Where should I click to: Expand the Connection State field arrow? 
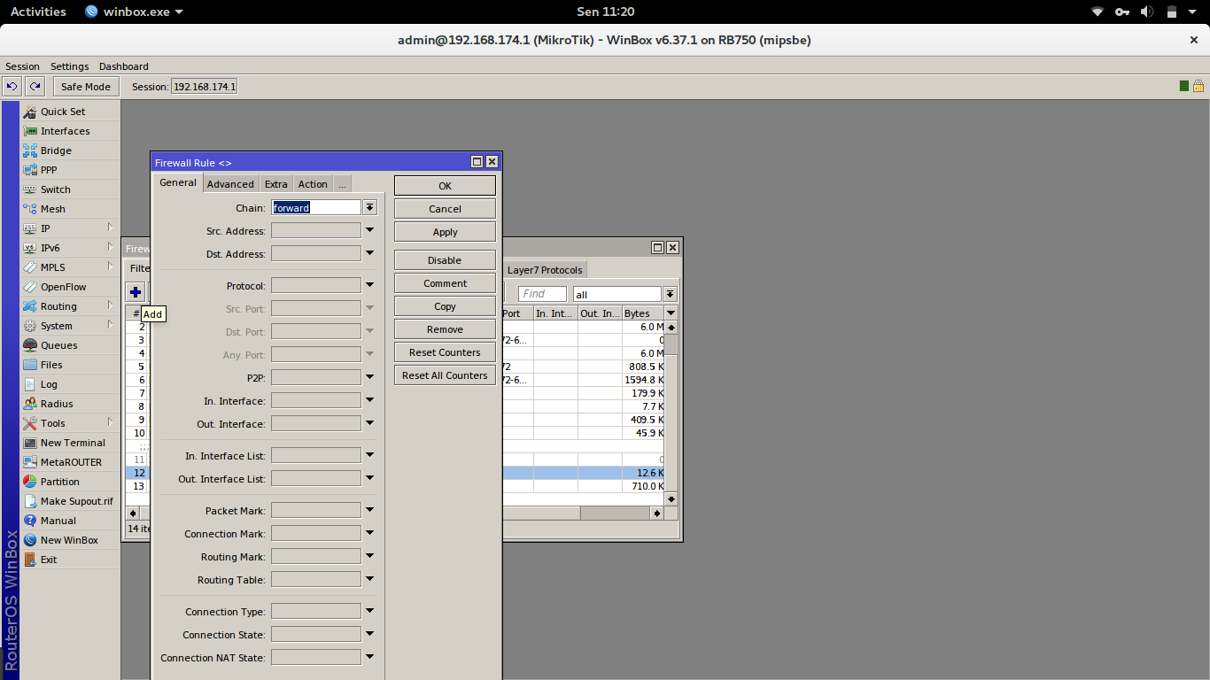click(x=369, y=634)
